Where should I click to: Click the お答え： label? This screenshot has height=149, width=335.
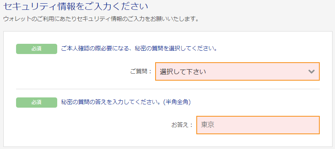(182, 125)
